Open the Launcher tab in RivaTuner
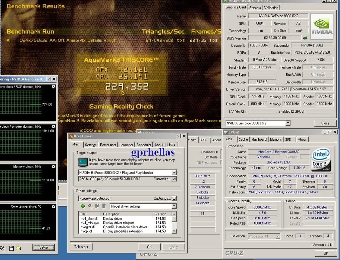This screenshot has height=260, width=340. pos(127,145)
